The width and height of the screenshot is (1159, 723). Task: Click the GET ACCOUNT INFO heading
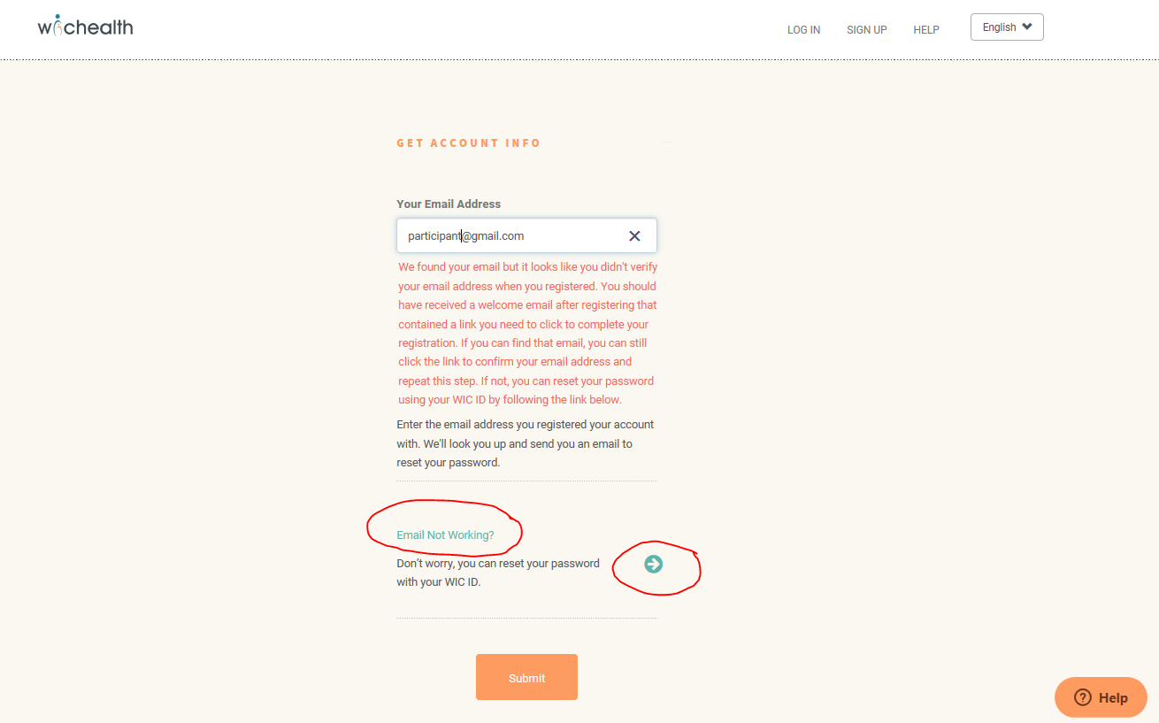pos(468,143)
